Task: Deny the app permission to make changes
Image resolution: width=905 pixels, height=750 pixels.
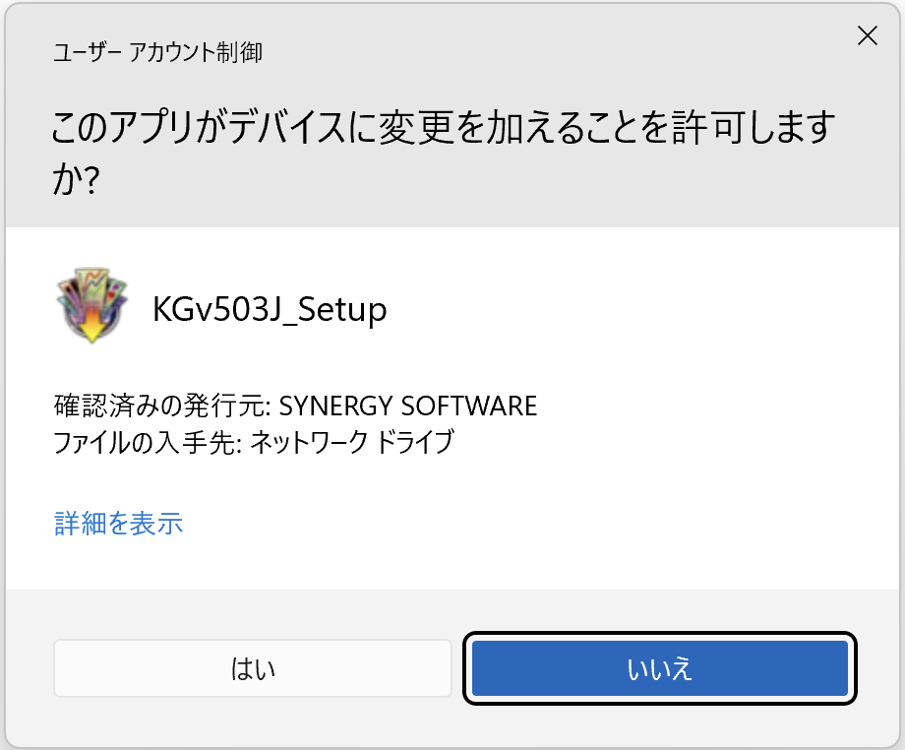Action: (659, 669)
